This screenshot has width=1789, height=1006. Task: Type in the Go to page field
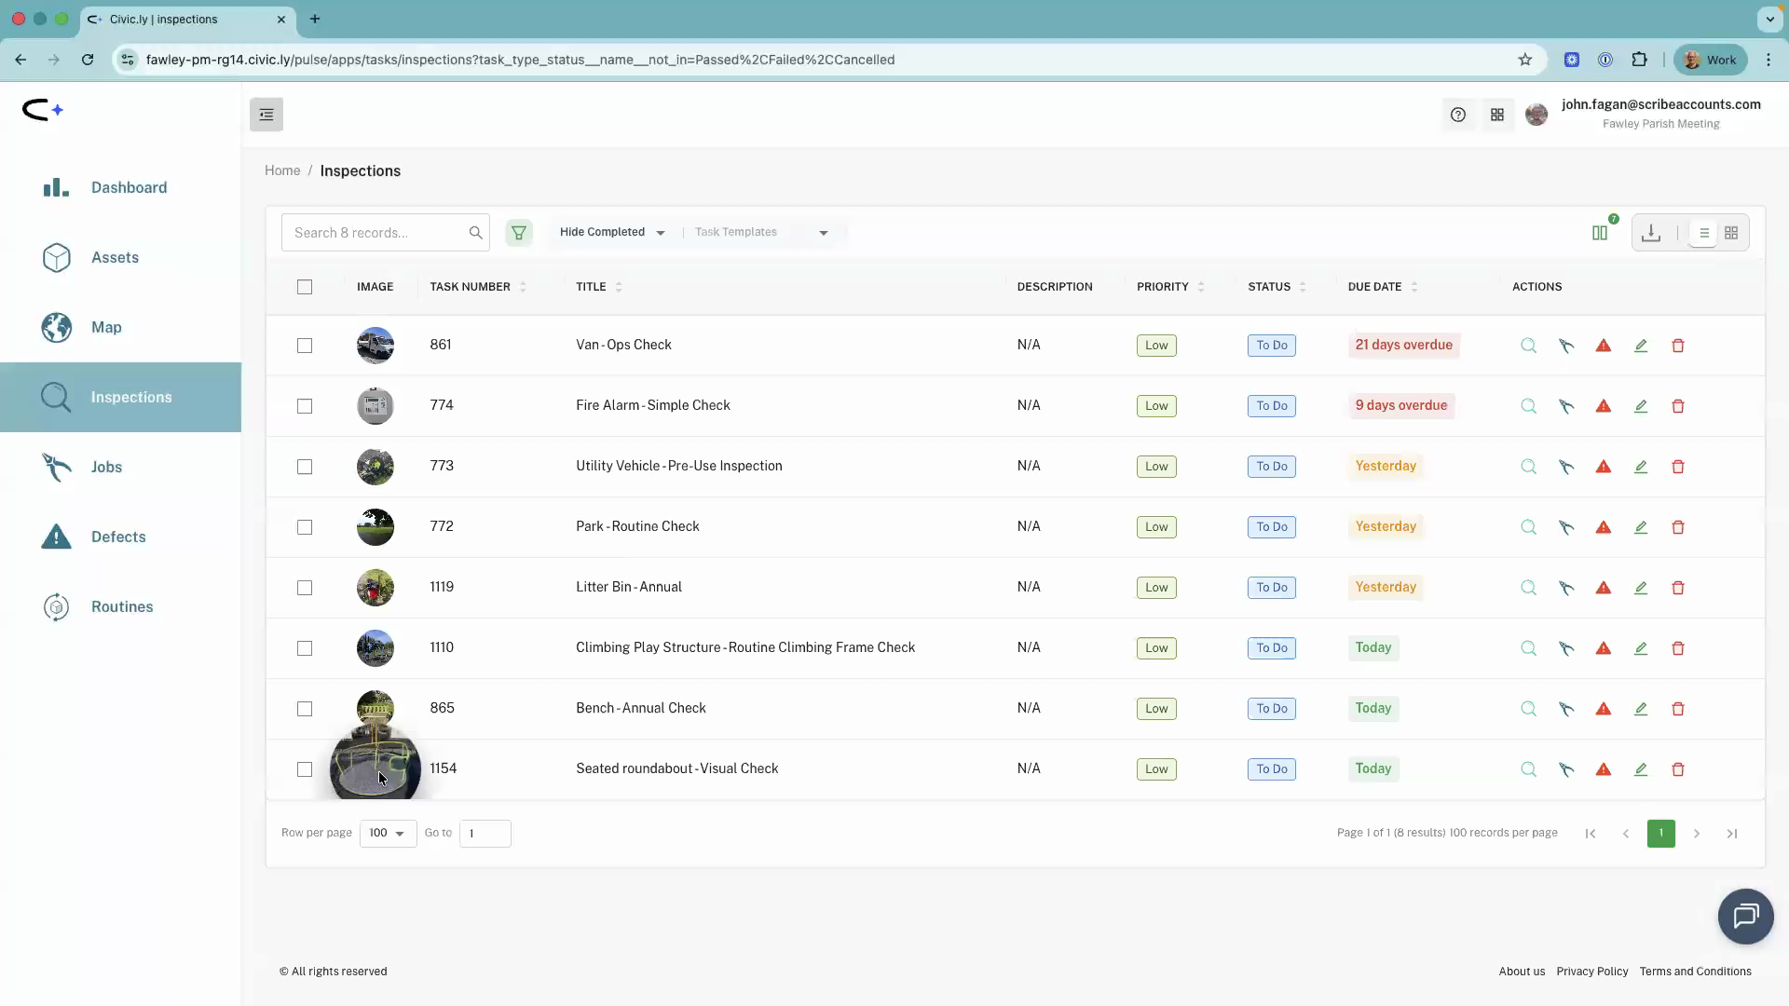[485, 833]
